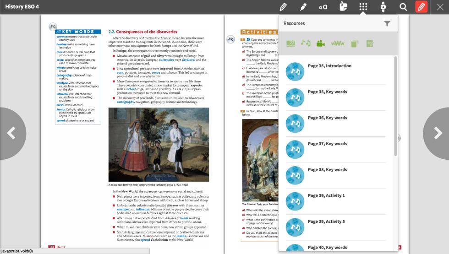Filter resources by documents type
Image resolution: width=449 pixels, height=254 pixels.
click(354, 43)
